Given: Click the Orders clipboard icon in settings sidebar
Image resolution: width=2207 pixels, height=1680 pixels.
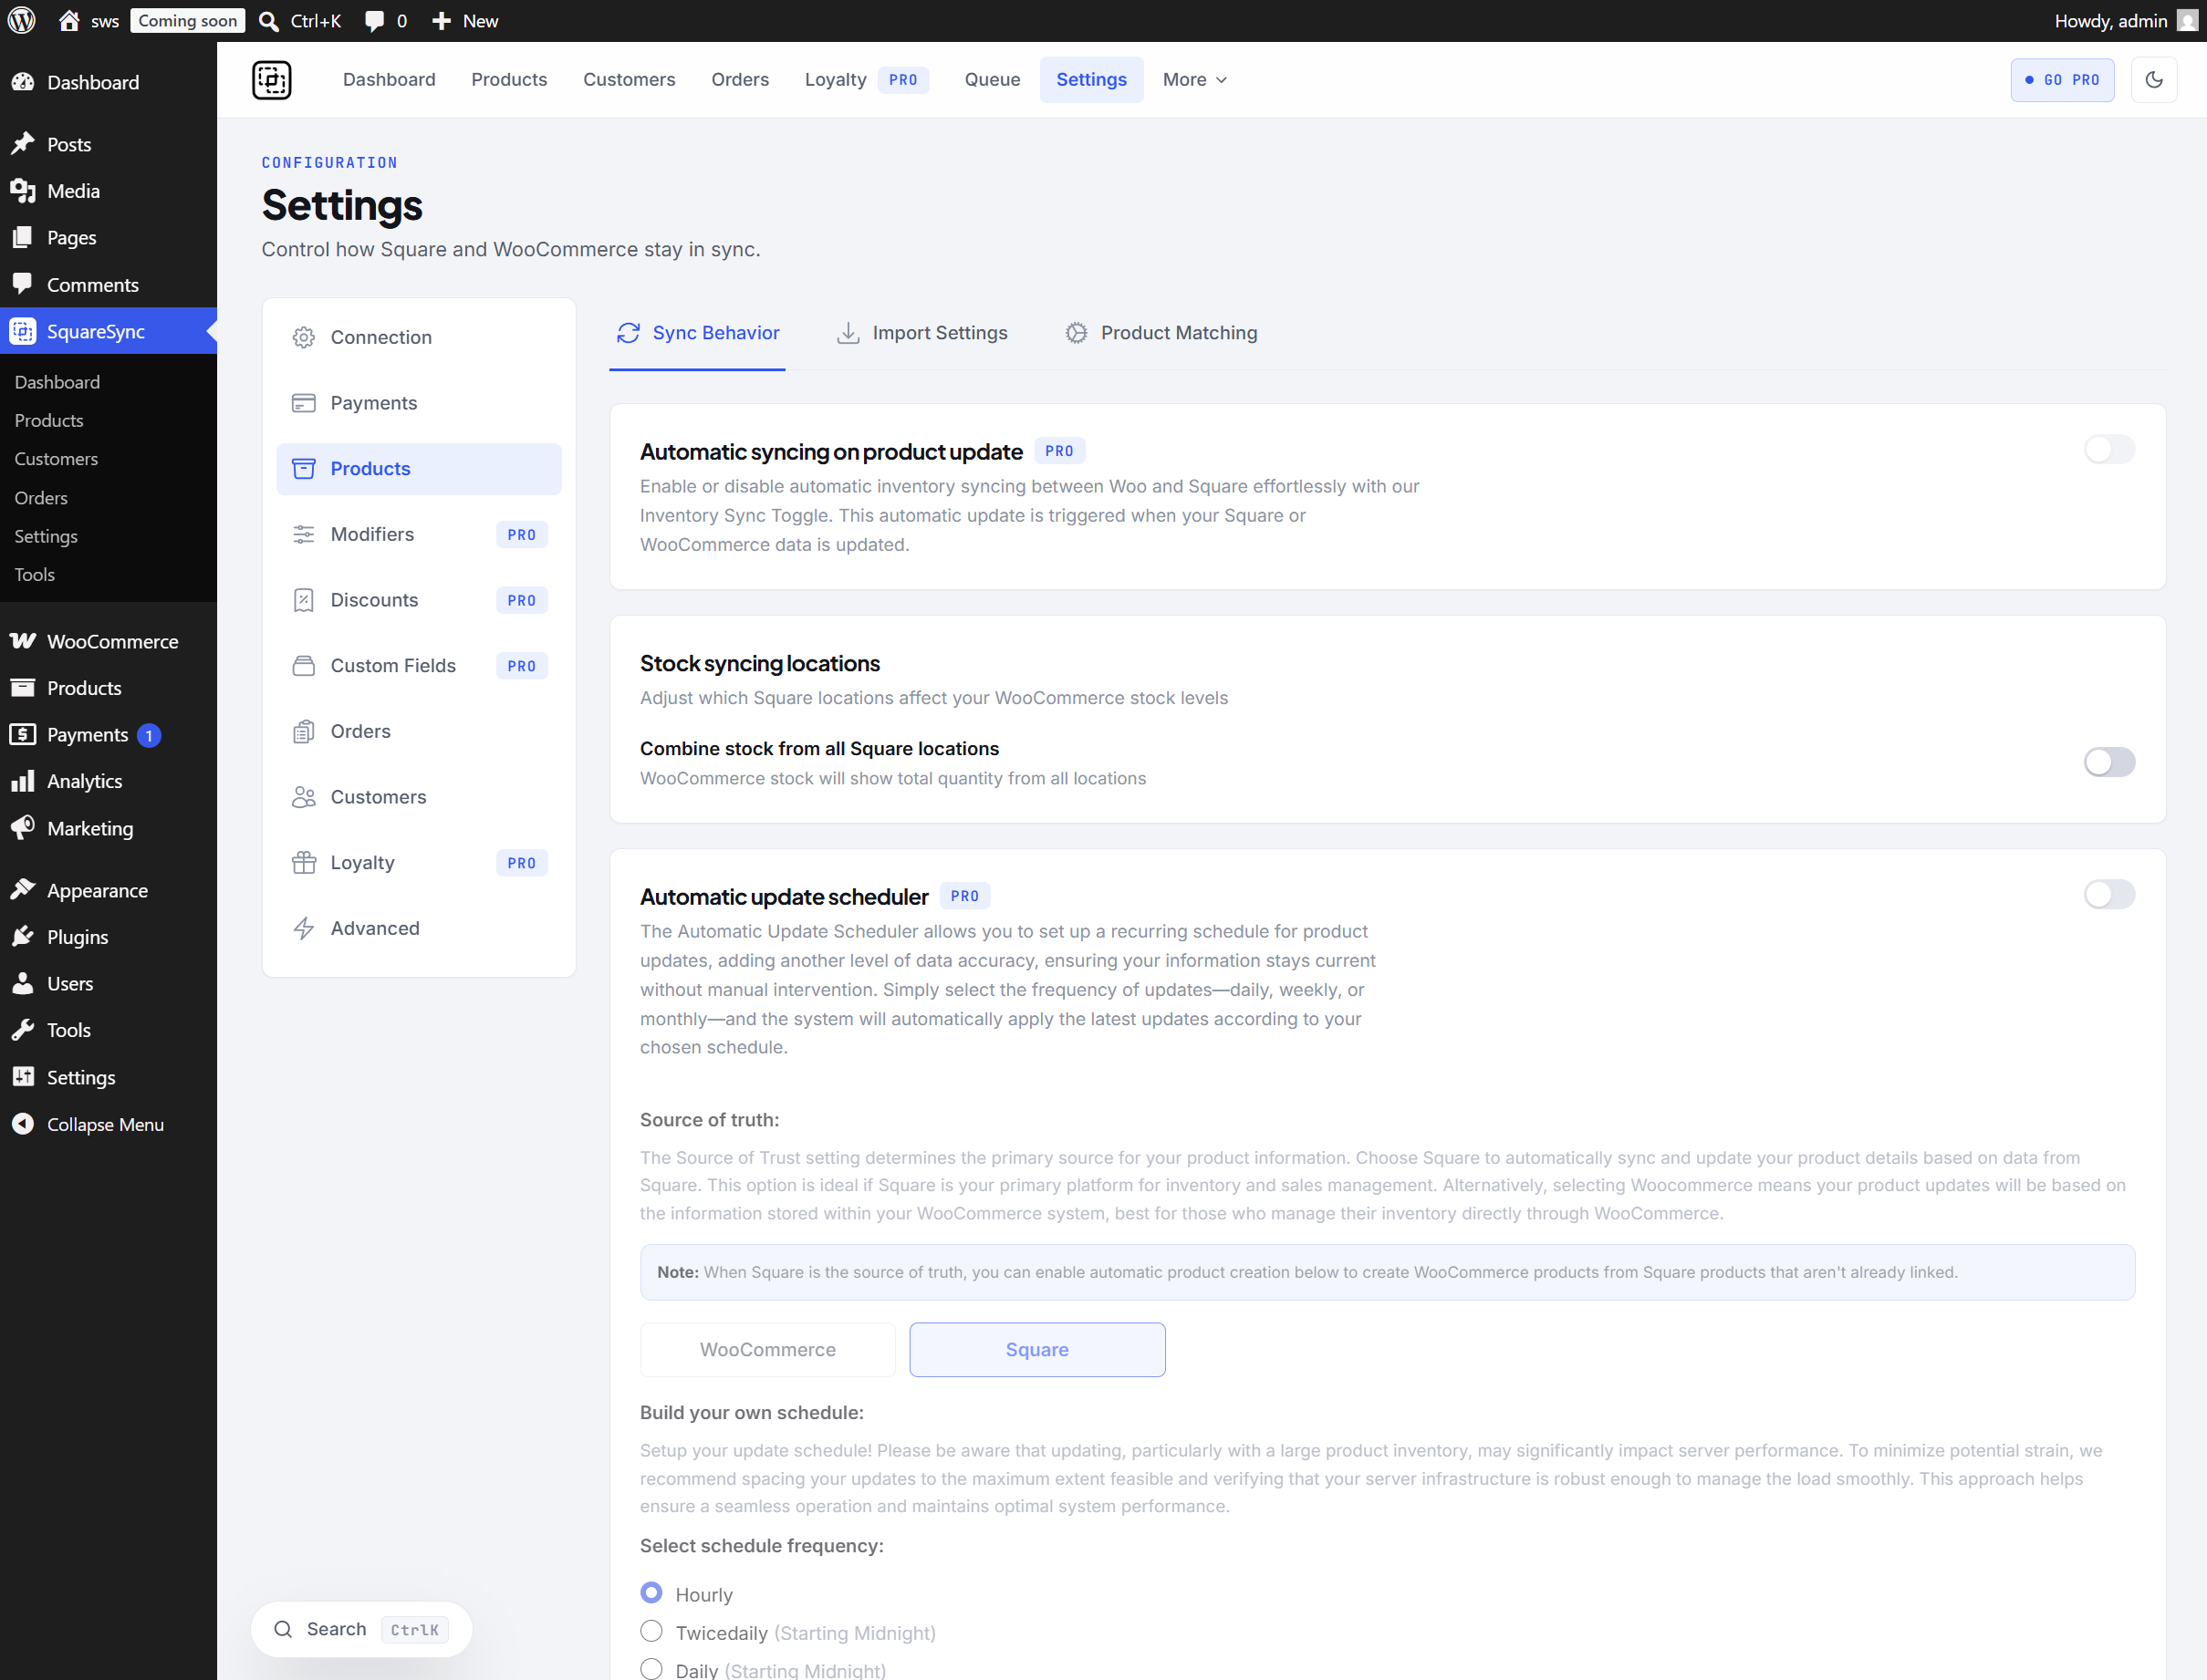Looking at the screenshot, I should click(x=304, y=732).
